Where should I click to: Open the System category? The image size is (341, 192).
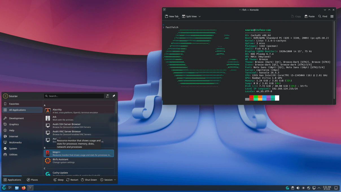22,149
